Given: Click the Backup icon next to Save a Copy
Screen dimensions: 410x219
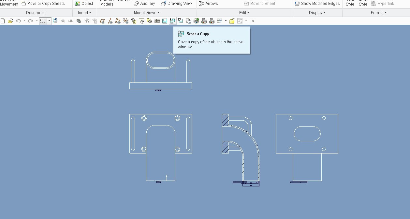Looking at the screenshot, I should click(181, 21).
